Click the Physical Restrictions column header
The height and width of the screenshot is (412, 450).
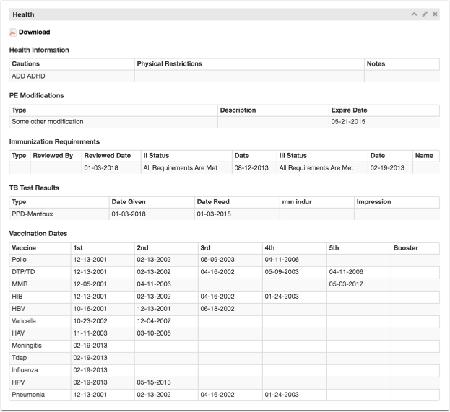169,64
